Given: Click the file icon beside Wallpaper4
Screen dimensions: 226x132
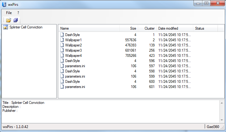Looking at the screenshot, I should [x=62, y=55].
